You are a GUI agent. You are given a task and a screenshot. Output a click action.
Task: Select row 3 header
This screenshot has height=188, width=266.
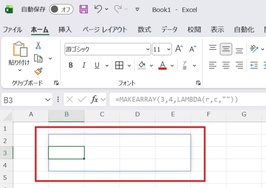pyautogui.click(x=6, y=153)
